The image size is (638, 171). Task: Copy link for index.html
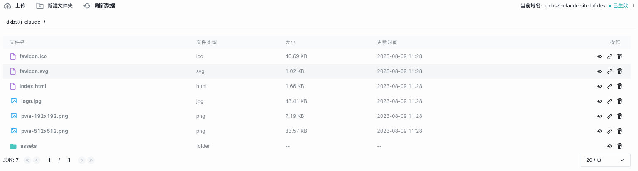[610, 86]
